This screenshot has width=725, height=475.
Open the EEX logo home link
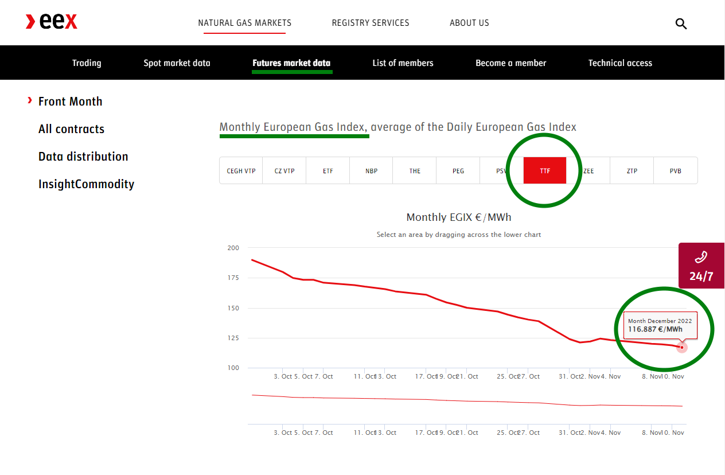pyautogui.click(x=51, y=22)
